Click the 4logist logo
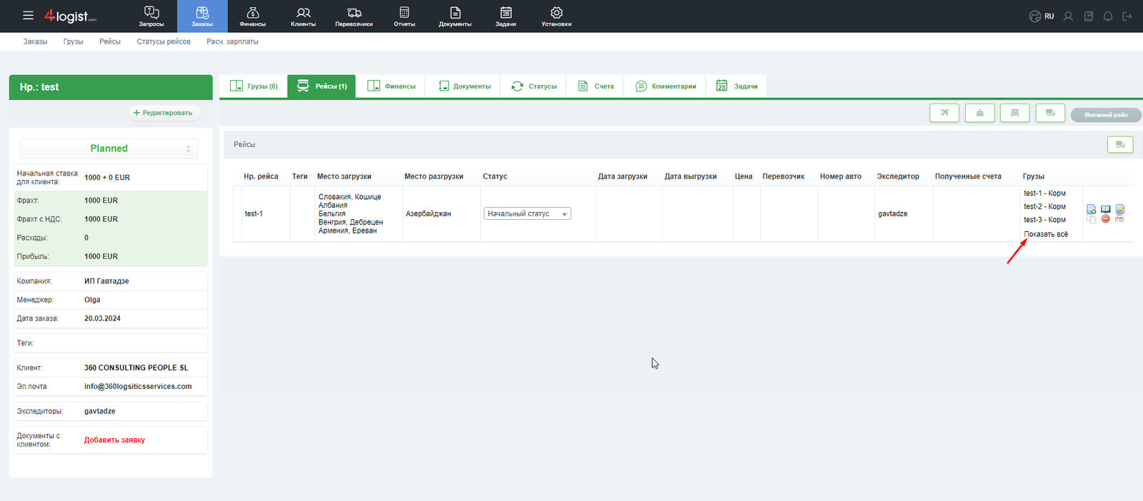1143x501 pixels. pyautogui.click(x=69, y=16)
